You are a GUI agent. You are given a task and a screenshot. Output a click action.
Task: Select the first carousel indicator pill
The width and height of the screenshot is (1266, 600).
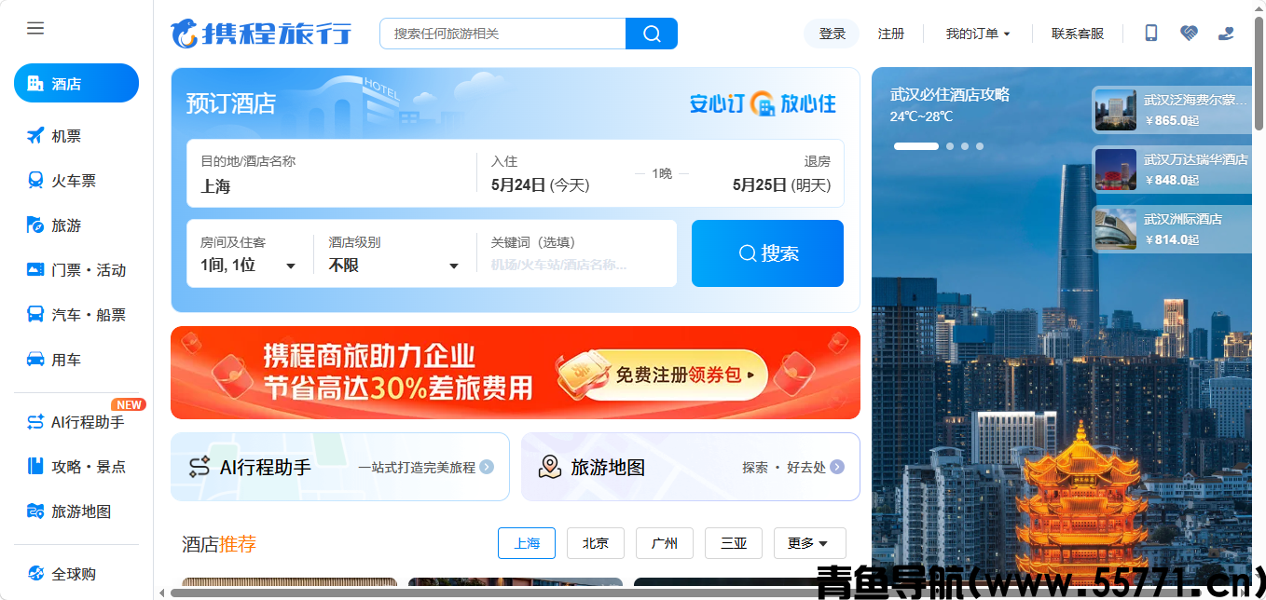pyautogui.click(x=916, y=146)
